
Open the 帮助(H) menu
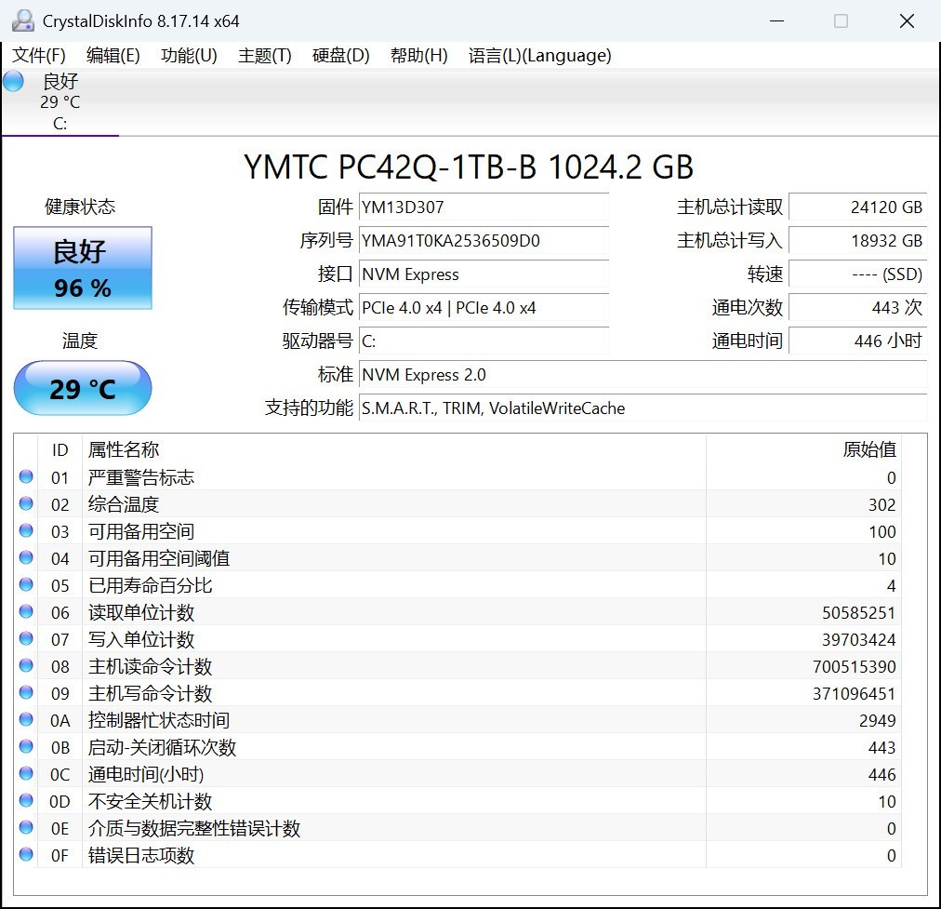(x=418, y=56)
